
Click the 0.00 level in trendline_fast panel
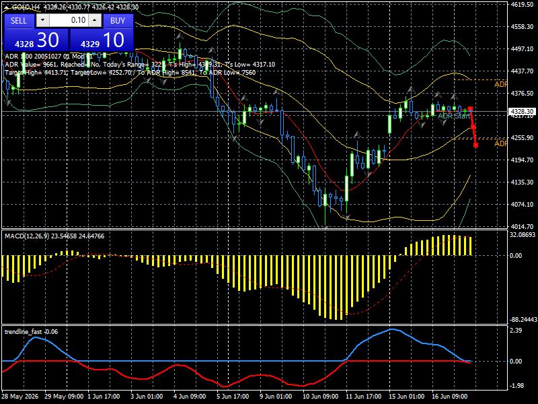point(516,361)
